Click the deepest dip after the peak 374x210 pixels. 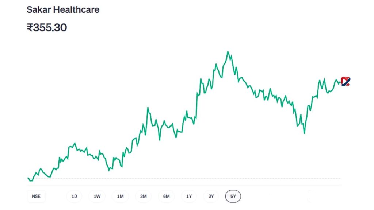304,133
